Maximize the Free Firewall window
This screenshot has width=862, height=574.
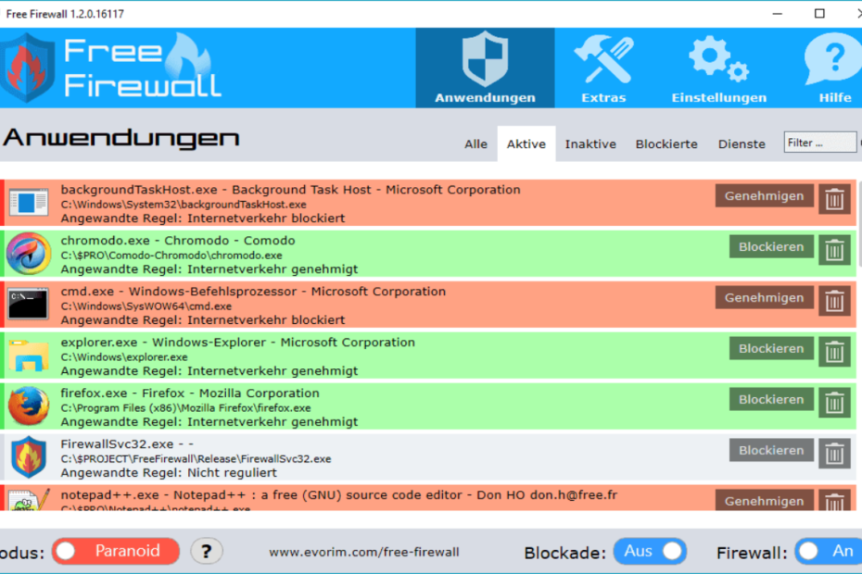tap(819, 13)
